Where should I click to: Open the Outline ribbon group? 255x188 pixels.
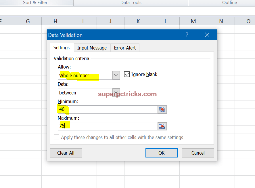[229, 3]
